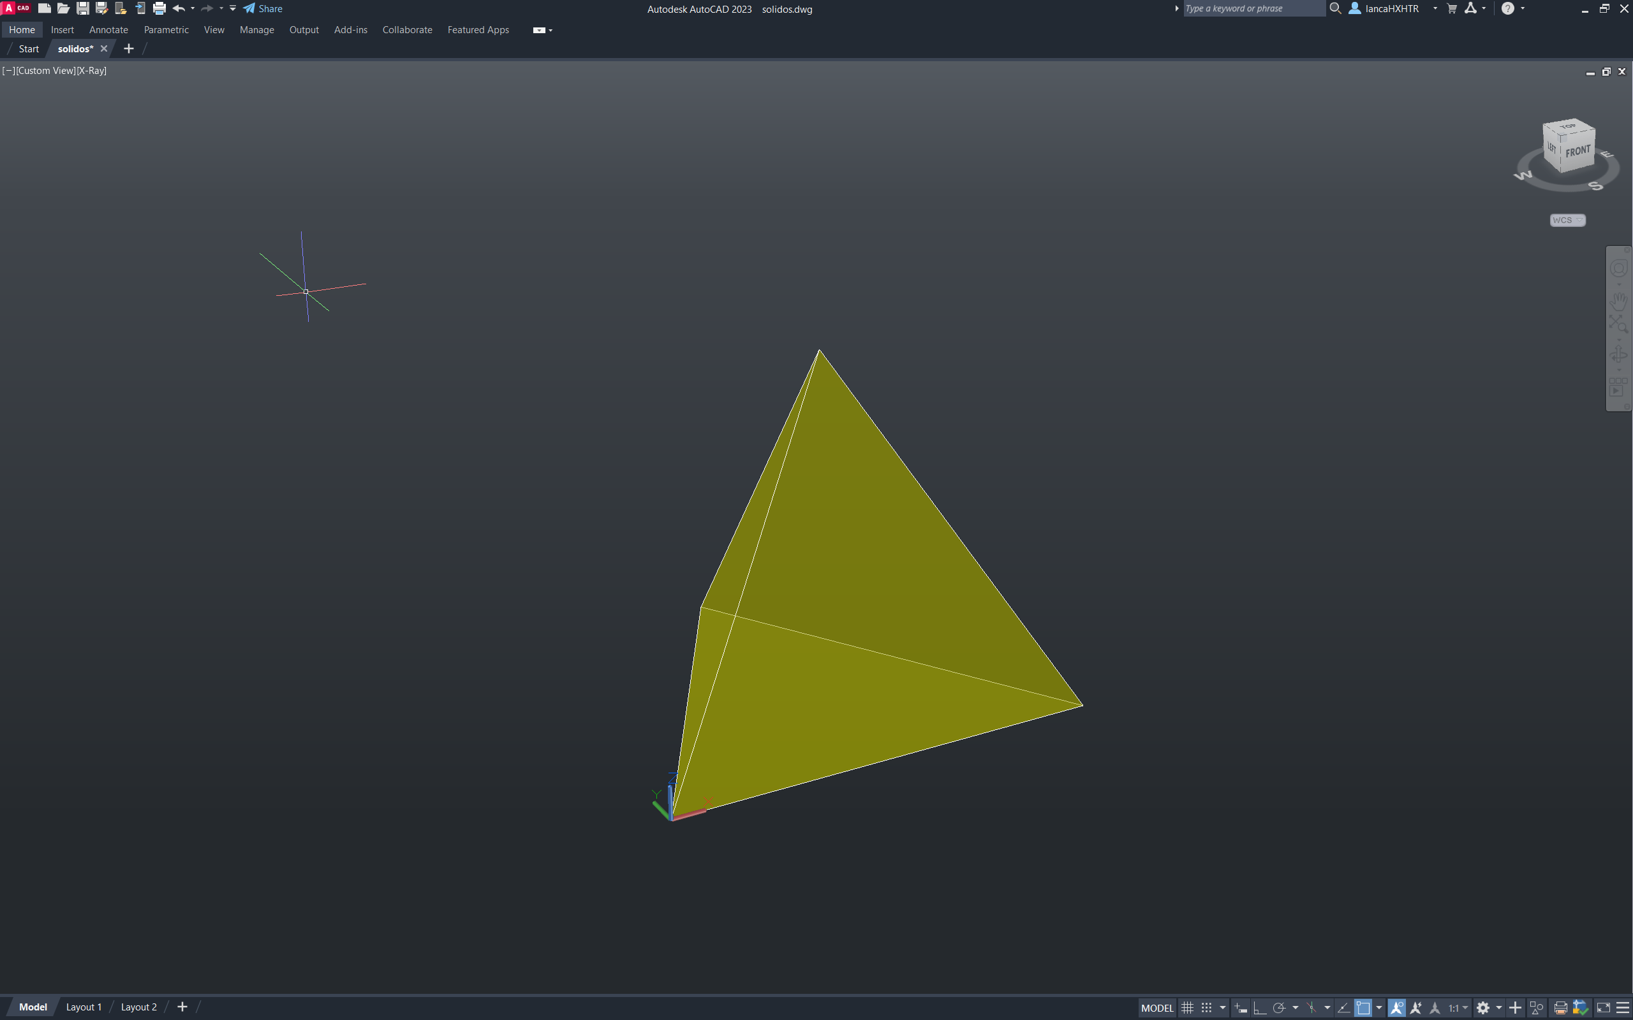Toggle Object Snap square icon
Viewport: 1633px width, 1020px height.
[1363, 1007]
